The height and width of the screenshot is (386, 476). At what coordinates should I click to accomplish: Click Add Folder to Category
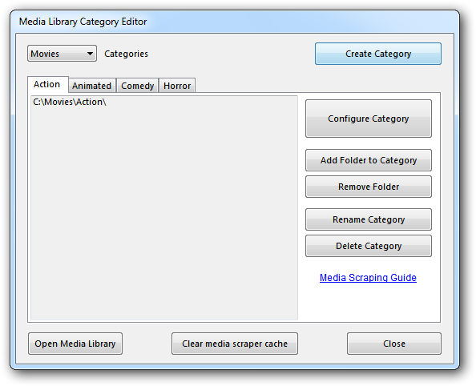coord(369,160)
